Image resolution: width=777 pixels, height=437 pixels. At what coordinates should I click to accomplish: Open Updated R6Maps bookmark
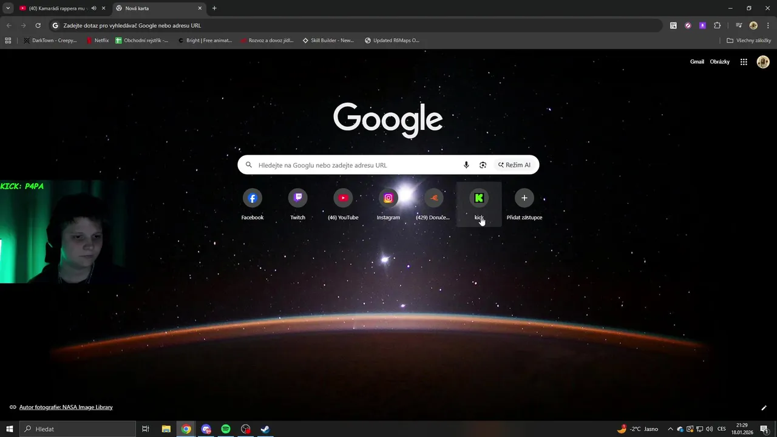coord(392,41)
